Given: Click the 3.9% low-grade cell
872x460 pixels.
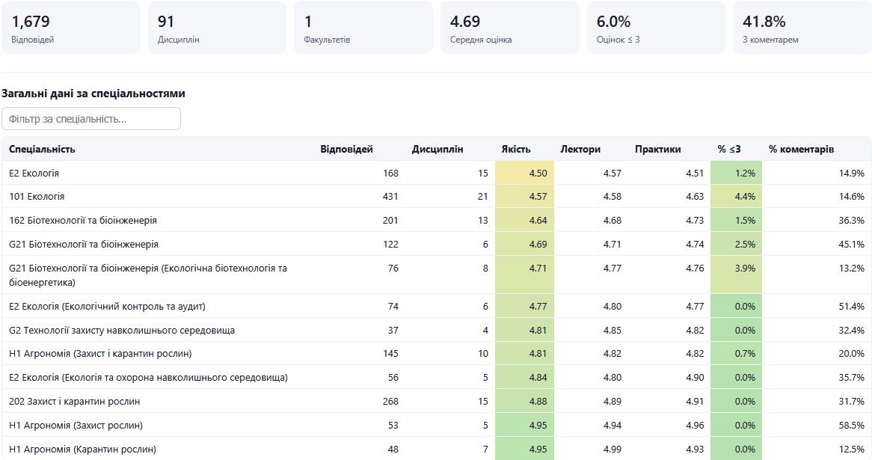Looking at the screenshot, I should click(x=737, y=275).
